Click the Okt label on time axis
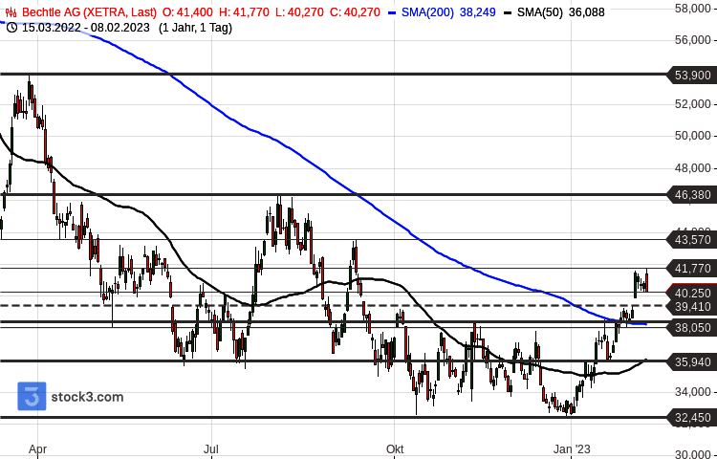 click(x=395, y=449)
